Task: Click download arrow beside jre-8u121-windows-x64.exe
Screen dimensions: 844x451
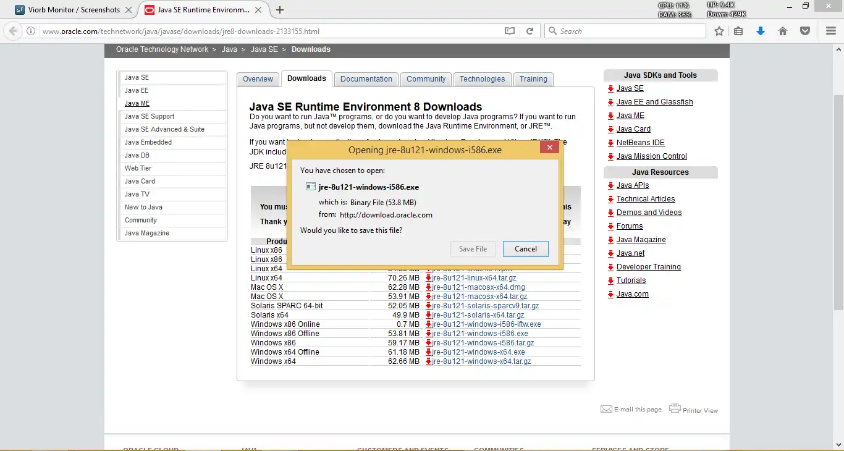Action: 429,352
